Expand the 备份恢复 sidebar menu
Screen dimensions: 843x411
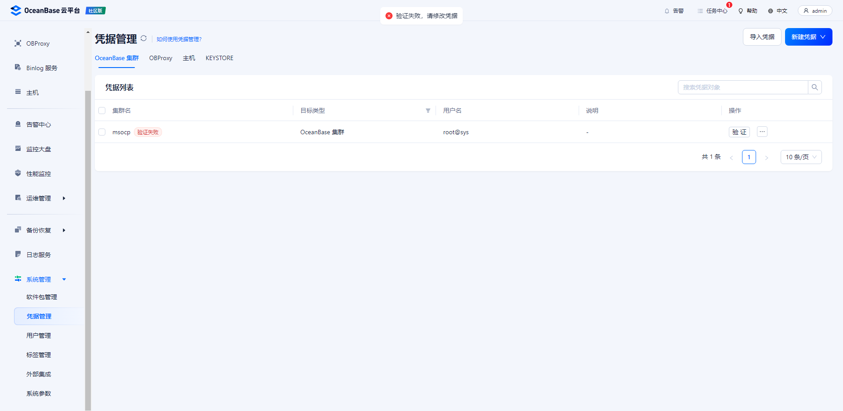coord(40,230)
